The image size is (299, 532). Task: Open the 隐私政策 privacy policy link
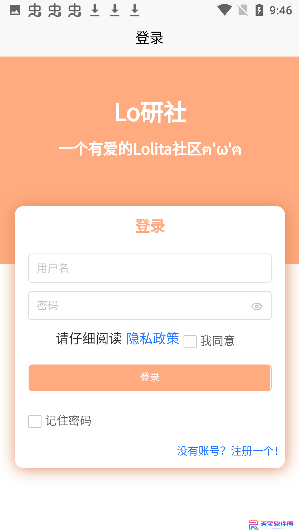153,338
